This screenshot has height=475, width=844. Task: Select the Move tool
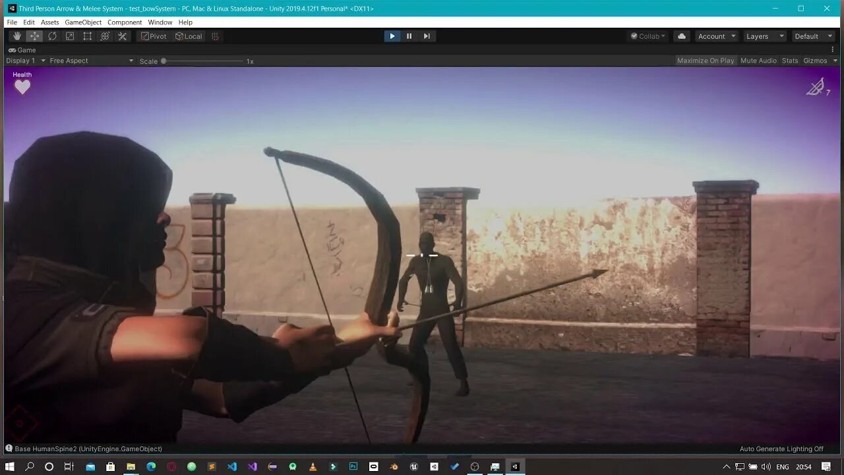click(34, 36)
